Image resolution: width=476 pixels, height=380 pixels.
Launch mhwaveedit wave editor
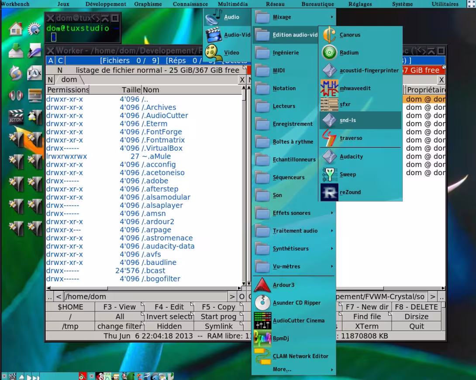(x=361, y=88)
